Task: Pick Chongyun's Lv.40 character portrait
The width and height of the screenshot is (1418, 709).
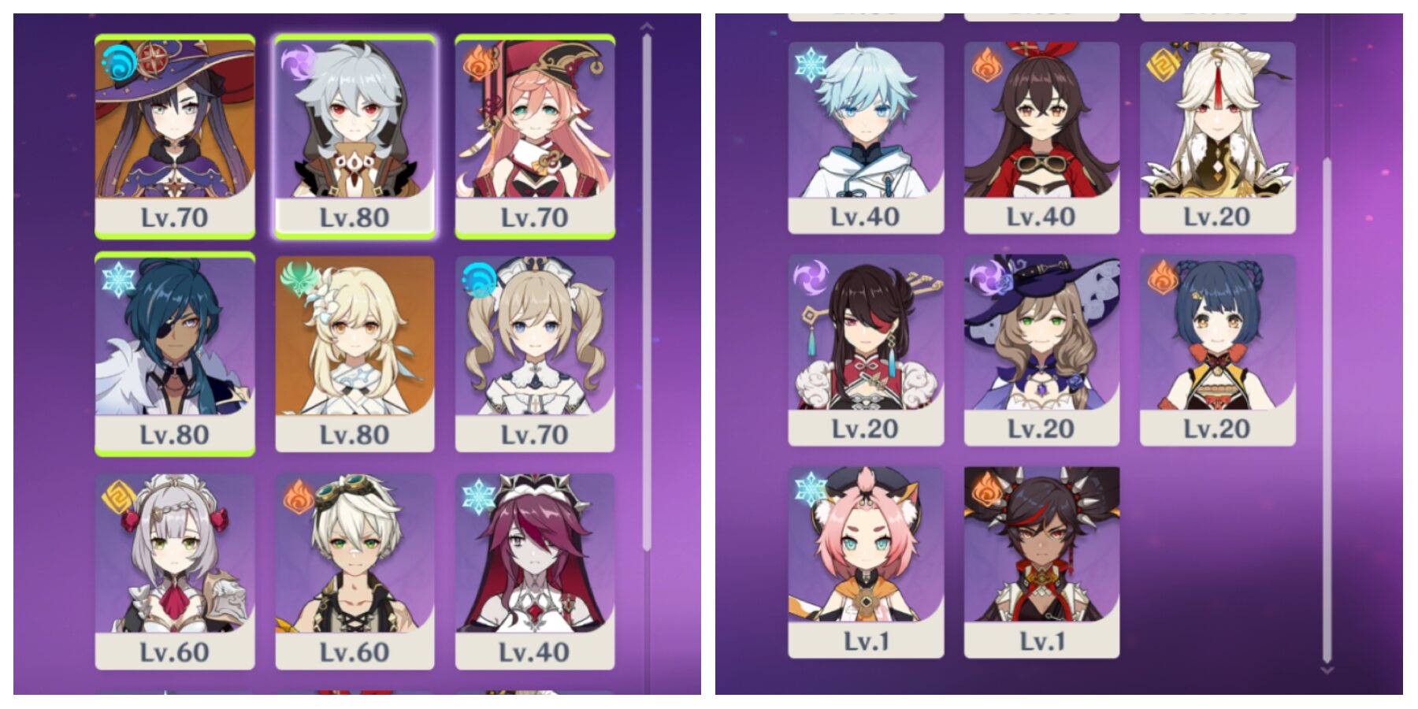Action: tap(866, 137)
